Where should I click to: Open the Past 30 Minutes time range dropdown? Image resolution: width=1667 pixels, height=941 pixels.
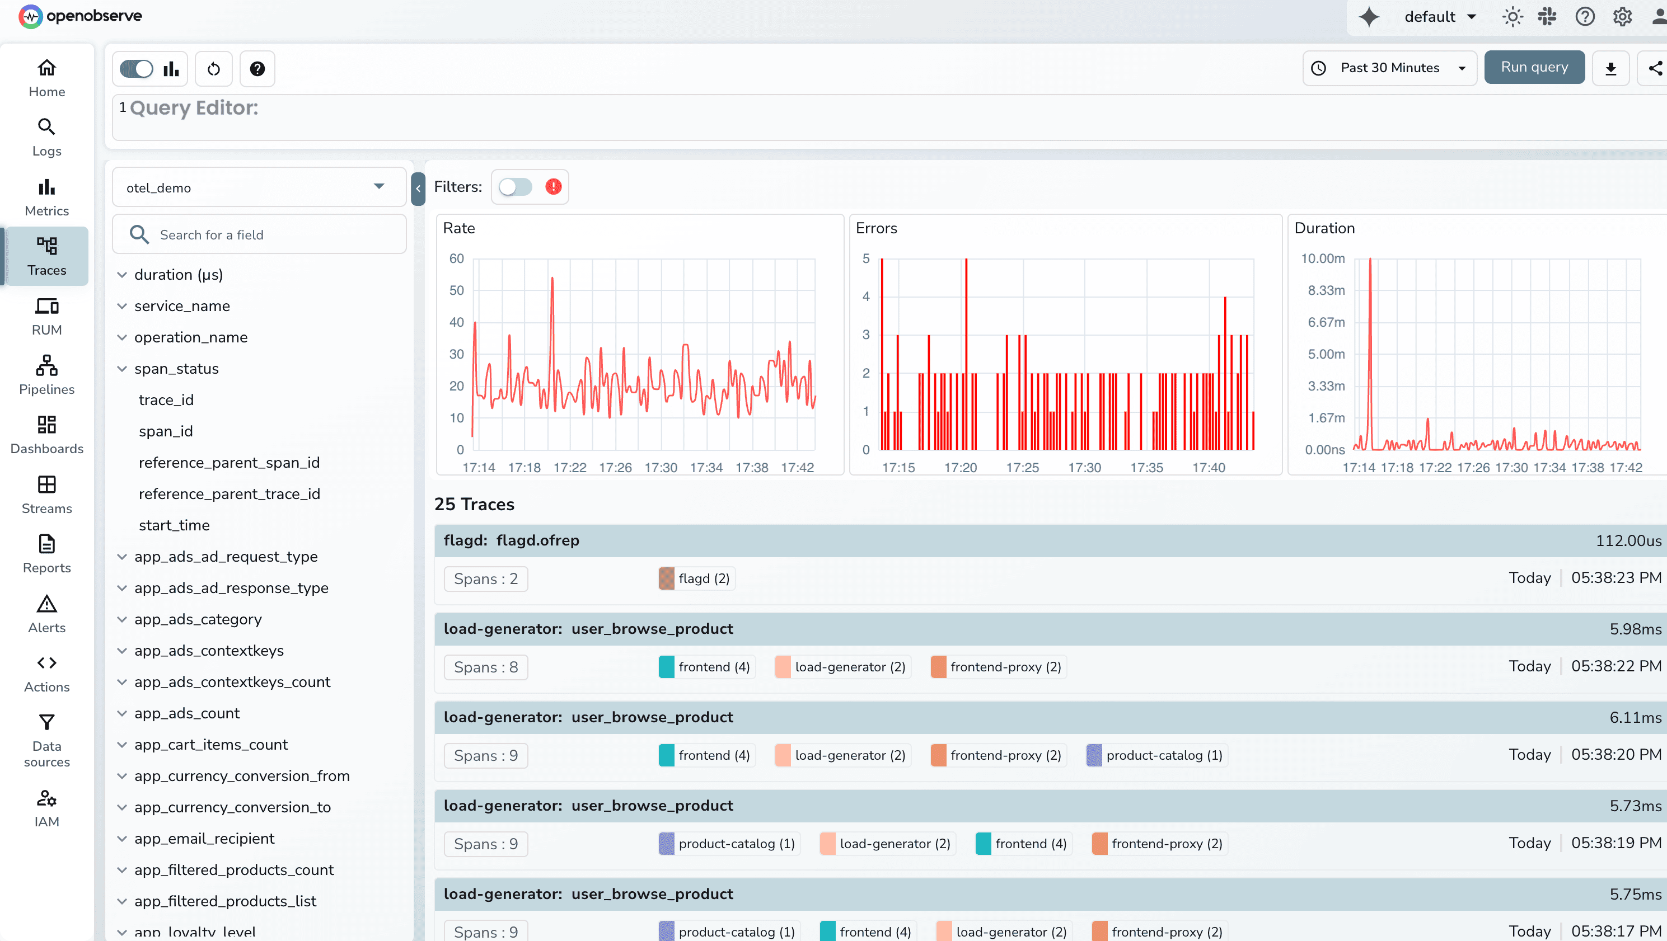pos(1389,67)
